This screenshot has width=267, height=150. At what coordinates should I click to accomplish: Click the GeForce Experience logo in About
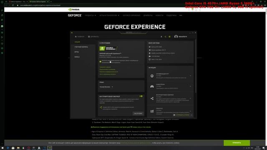tap(108, 48)
